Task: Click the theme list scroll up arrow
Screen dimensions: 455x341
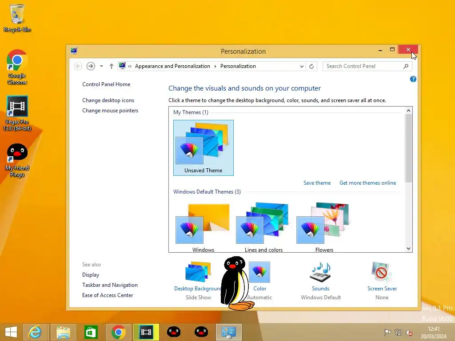Action: [x=409, y=111]
